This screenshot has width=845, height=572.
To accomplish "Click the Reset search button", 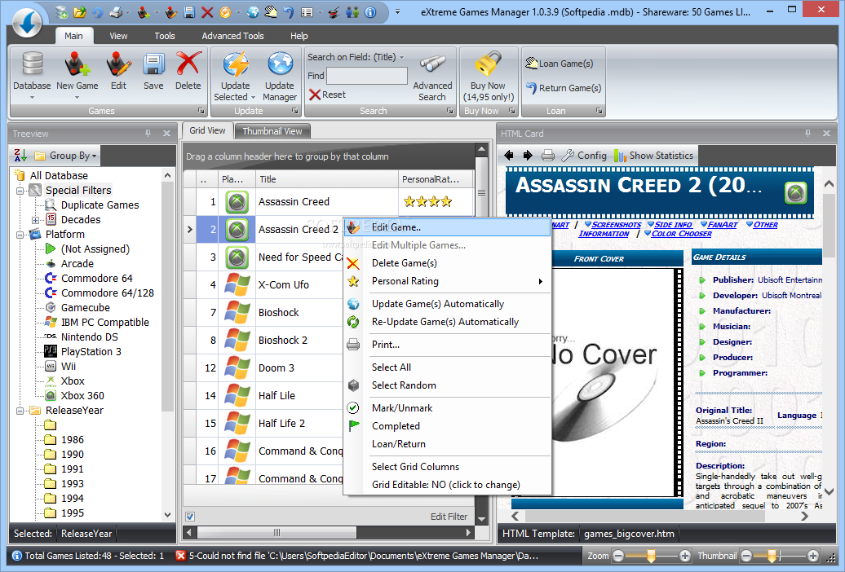I will pyautogui.click(x=328, y=95).
